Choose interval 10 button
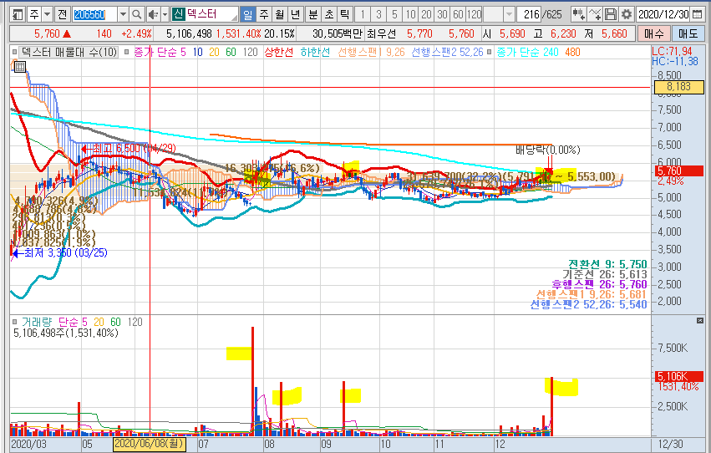This screenshot has height=453, width=711. coord(410,15)
